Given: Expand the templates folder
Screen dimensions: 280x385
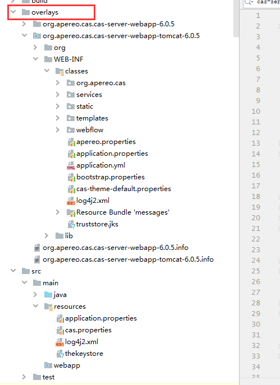Looking at the screenshot, I should (x=58, y=118).
